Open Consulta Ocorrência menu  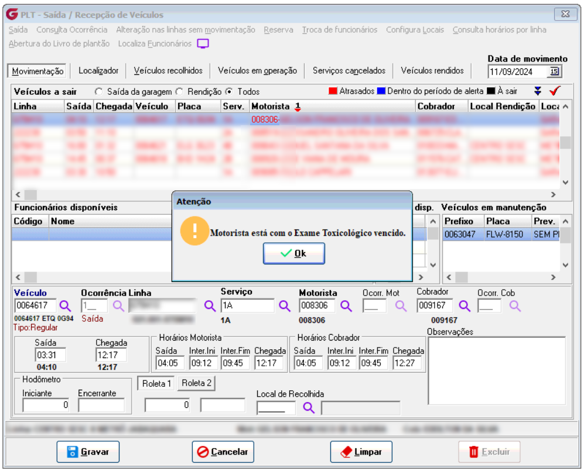(72, 30)
